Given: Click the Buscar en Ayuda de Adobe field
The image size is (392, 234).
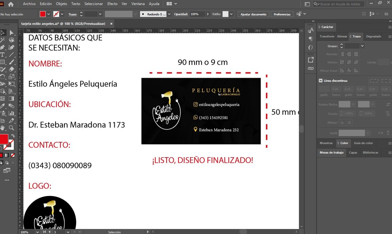Looking at the screenshot, I should (338, 4).
